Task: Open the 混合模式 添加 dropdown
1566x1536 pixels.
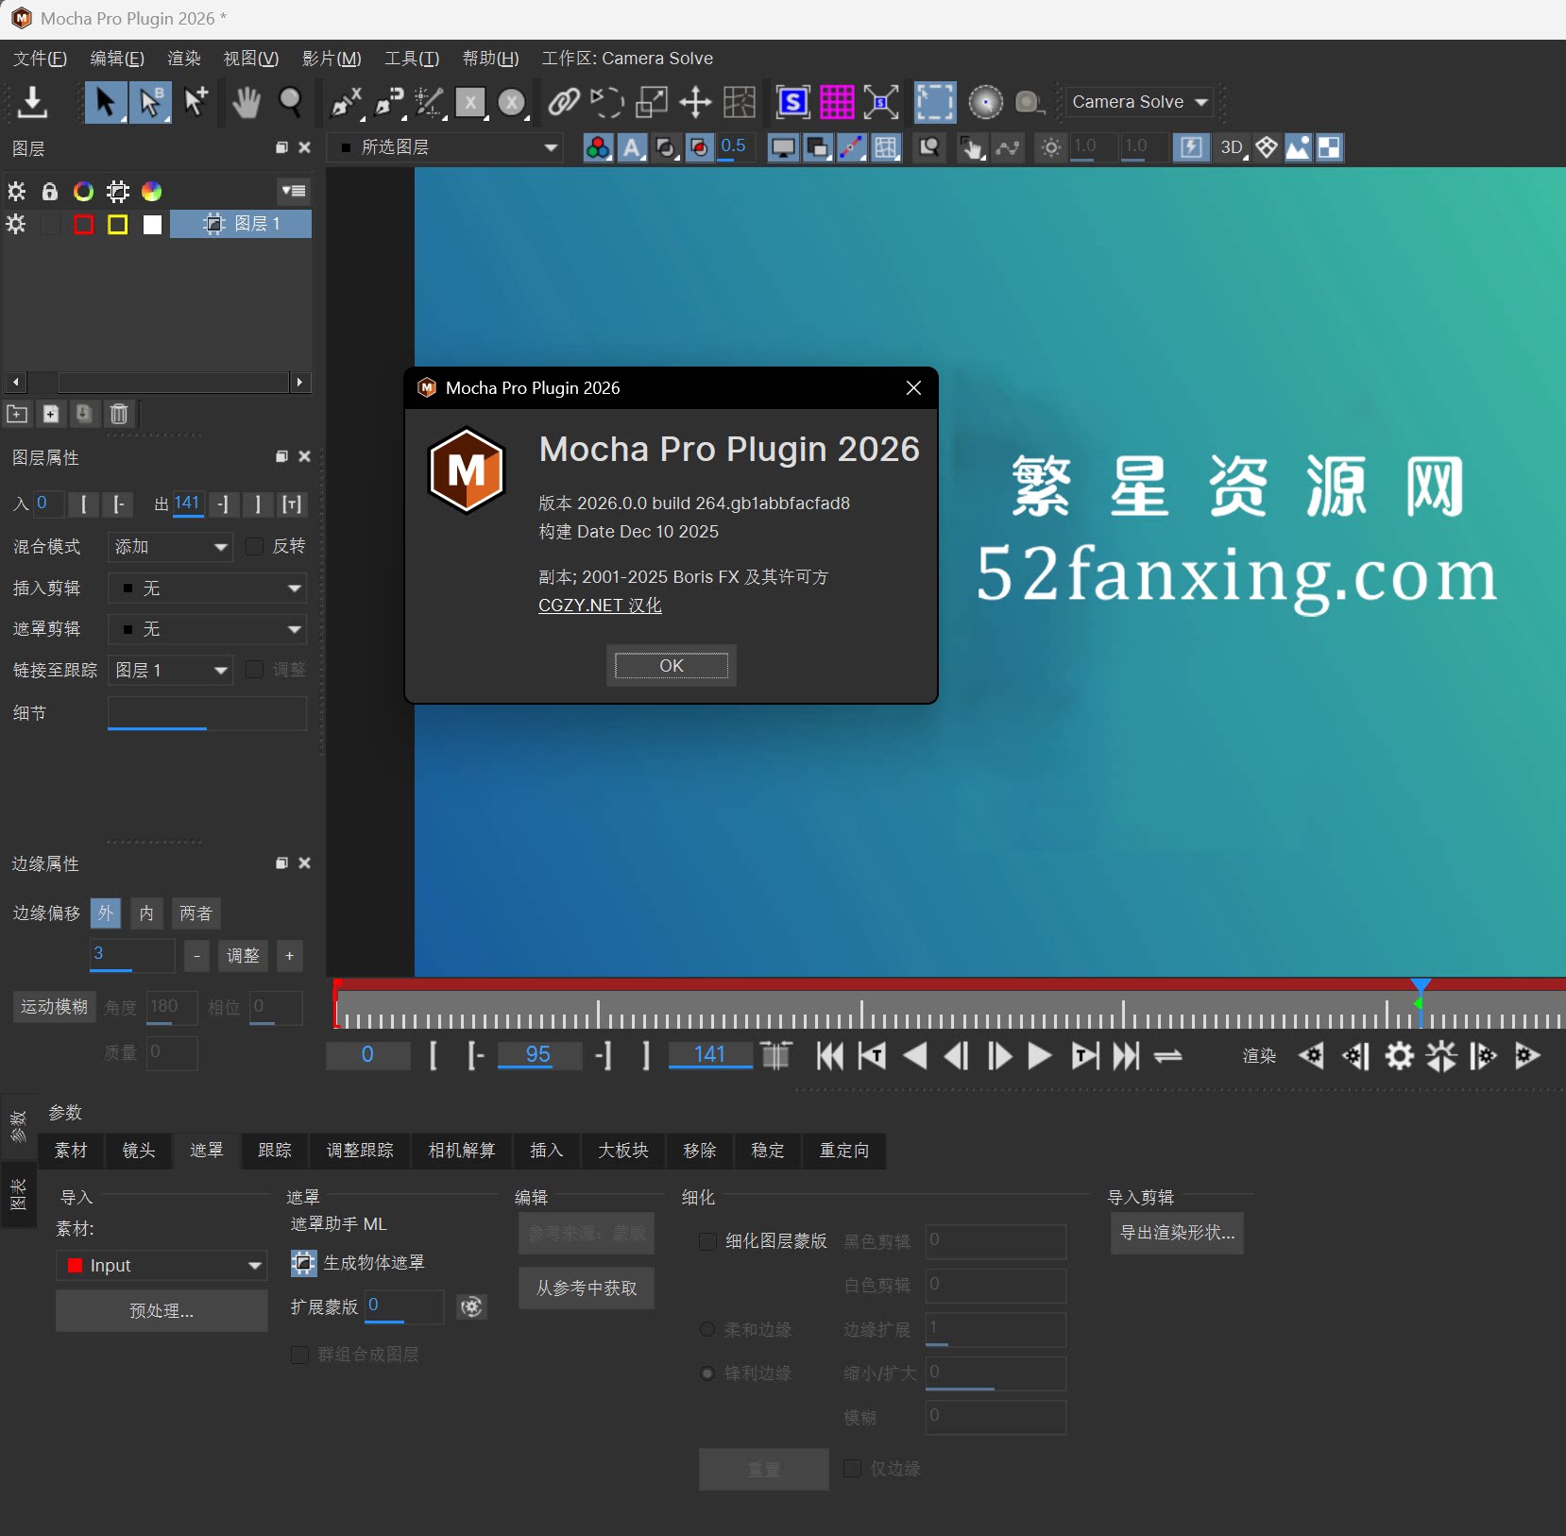Action: (170, 546)
